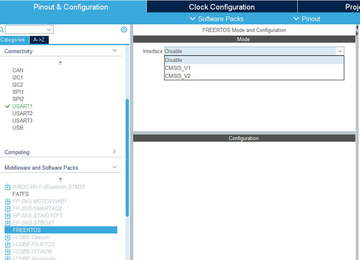Click AIROC-Wi-Fi-Bluetooth-STM32 pack name
This screenshot has width=360, height=260.
point(48,187)
